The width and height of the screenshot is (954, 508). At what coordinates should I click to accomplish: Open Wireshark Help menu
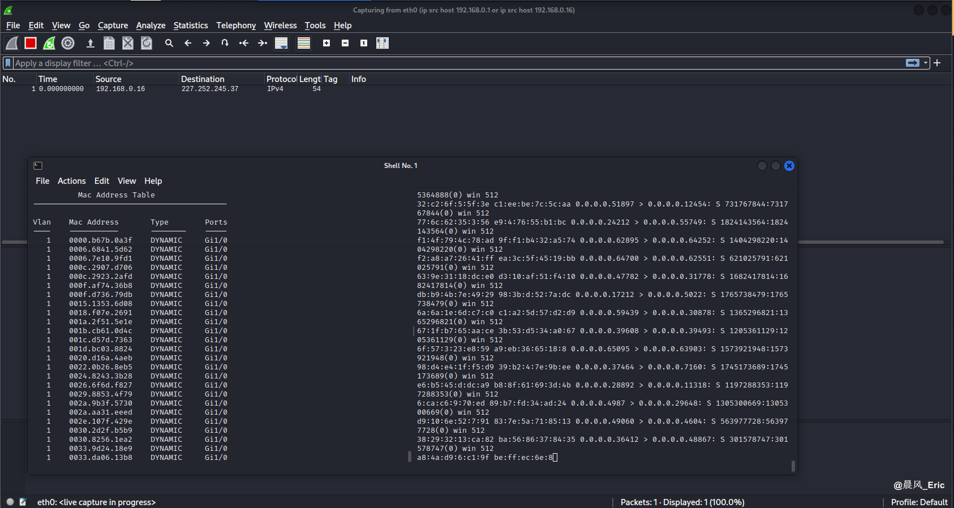(x=343, y=25)
